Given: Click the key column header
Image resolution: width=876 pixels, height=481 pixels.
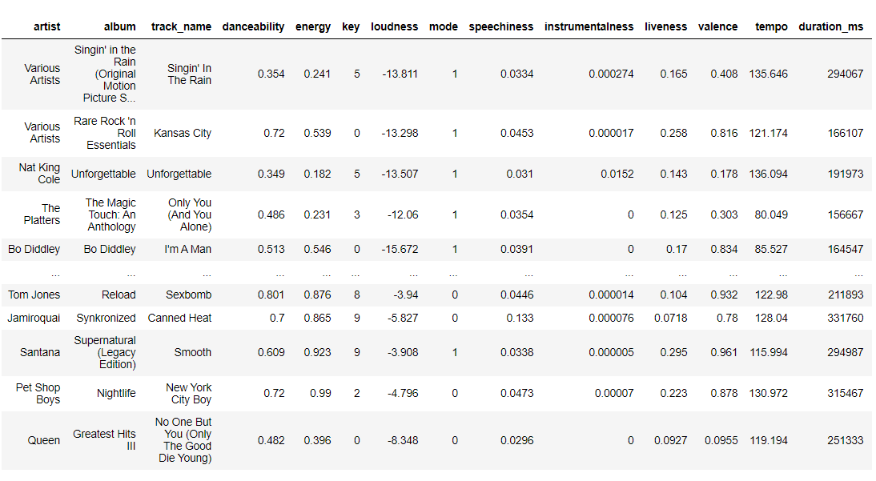Looking at the screenshot, I should pos(351,26).
